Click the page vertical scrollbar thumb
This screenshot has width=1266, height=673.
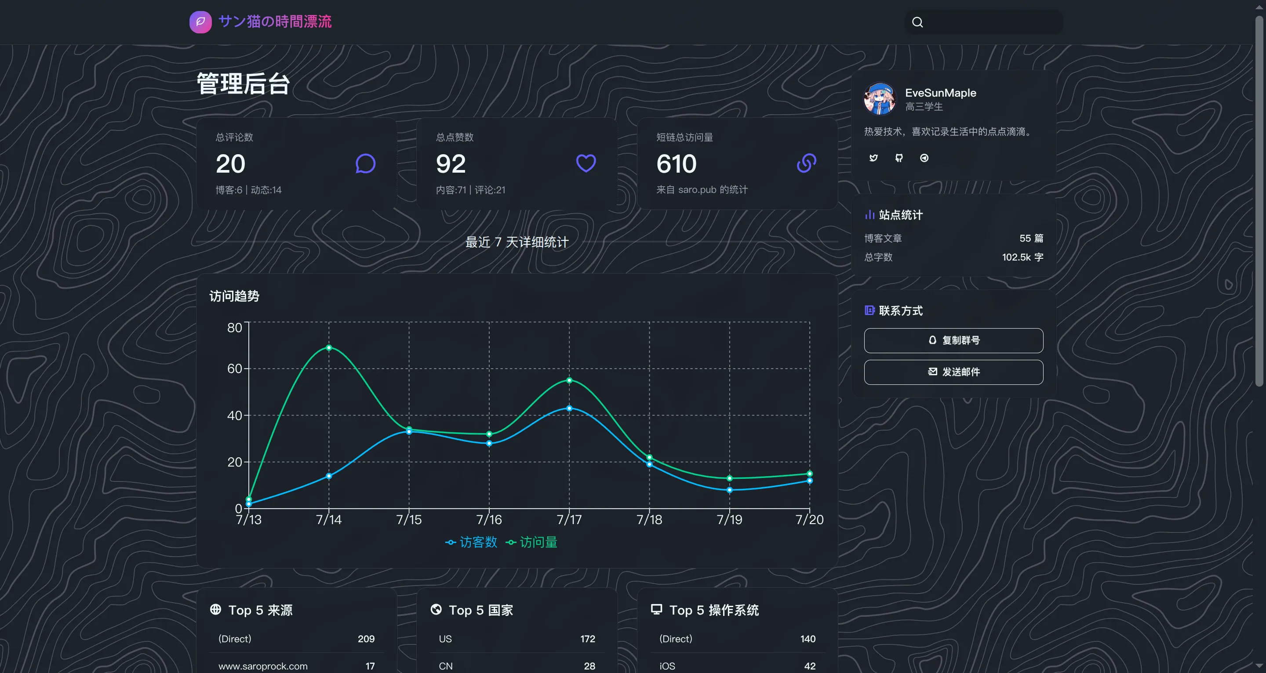[1259, 201]
